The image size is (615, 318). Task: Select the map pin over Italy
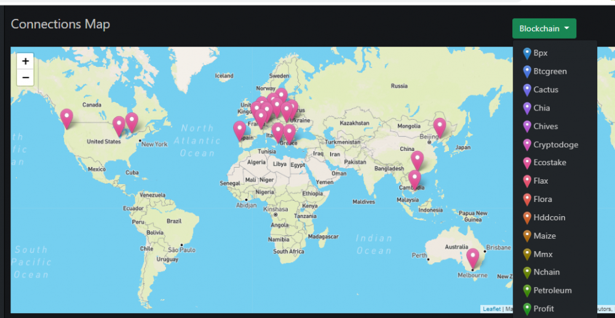(x=278, y=131)
